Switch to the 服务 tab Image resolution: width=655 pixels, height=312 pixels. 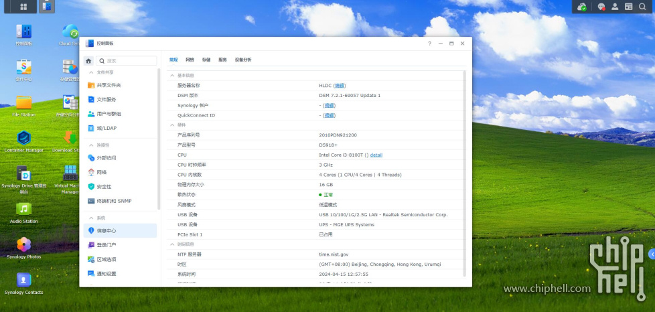(222, 60)
